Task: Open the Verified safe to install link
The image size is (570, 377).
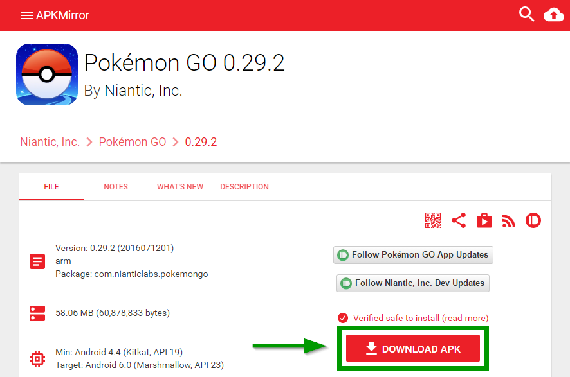Action: coord(421,318)
